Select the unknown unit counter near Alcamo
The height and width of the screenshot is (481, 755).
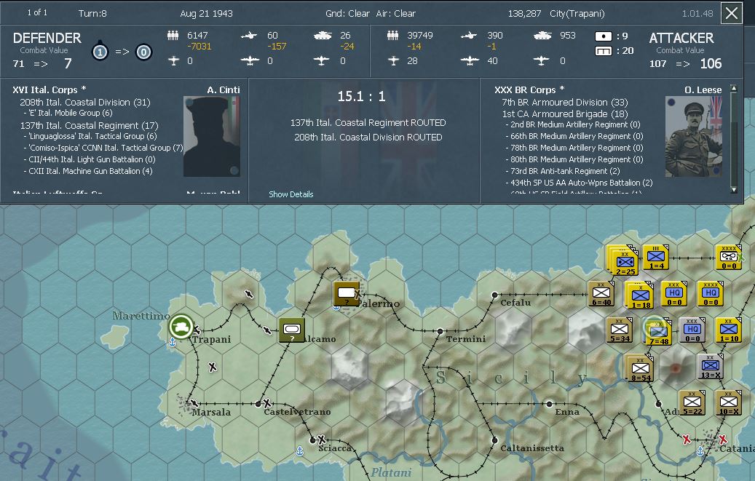[x=292, y=330]
